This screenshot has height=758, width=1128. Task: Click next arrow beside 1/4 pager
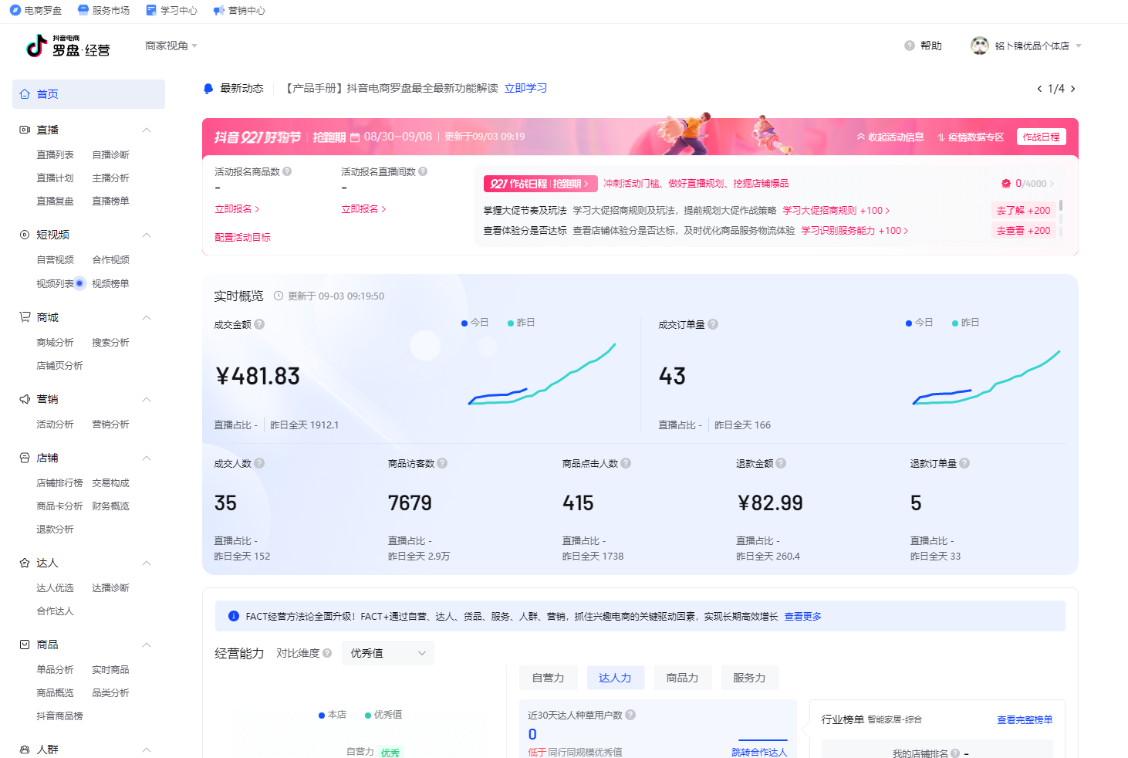click(1072, 89)
